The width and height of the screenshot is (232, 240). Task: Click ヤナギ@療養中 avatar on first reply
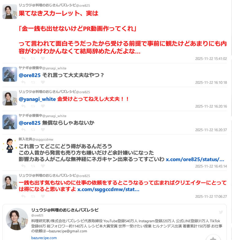tap(10, 74)
